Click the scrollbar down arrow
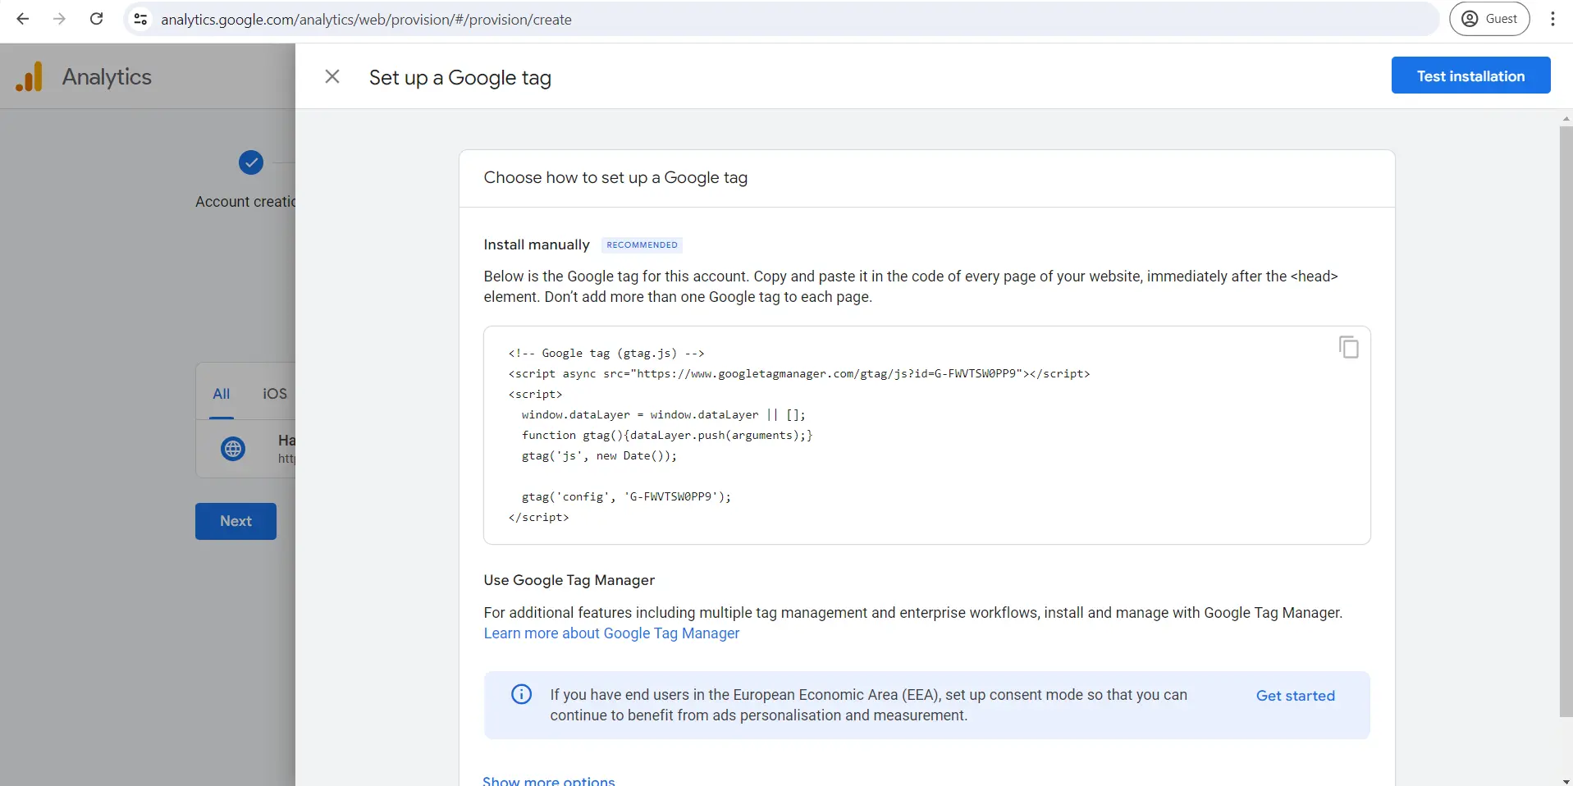1573x786 pixels. (x=1566, y=780)
